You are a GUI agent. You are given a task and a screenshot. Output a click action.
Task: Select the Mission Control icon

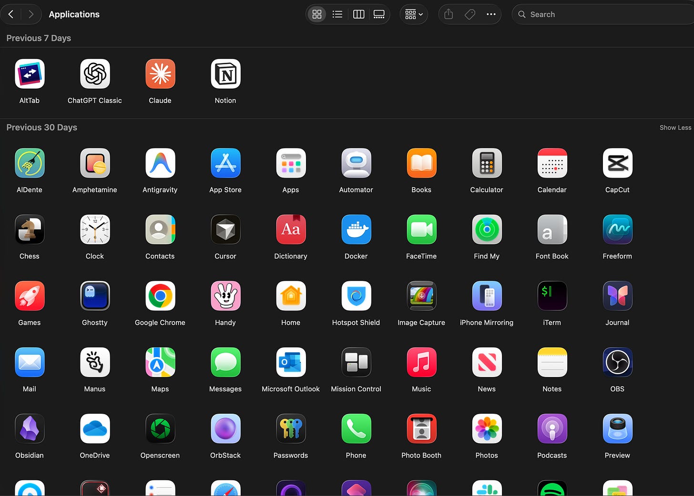pyautogui.click(x=356, y=362)
